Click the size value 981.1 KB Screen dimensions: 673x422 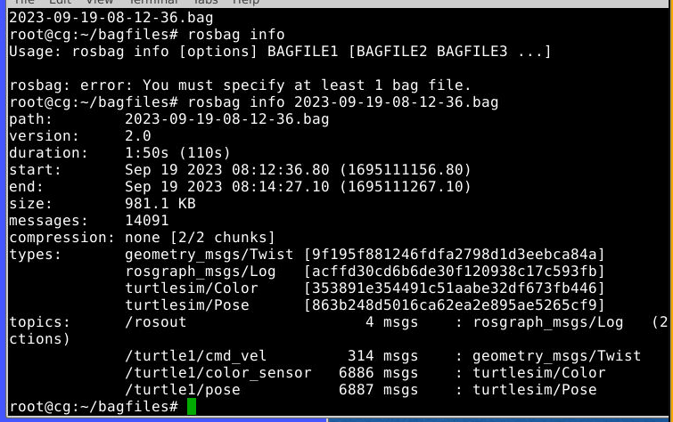click(x=160, y=204)
